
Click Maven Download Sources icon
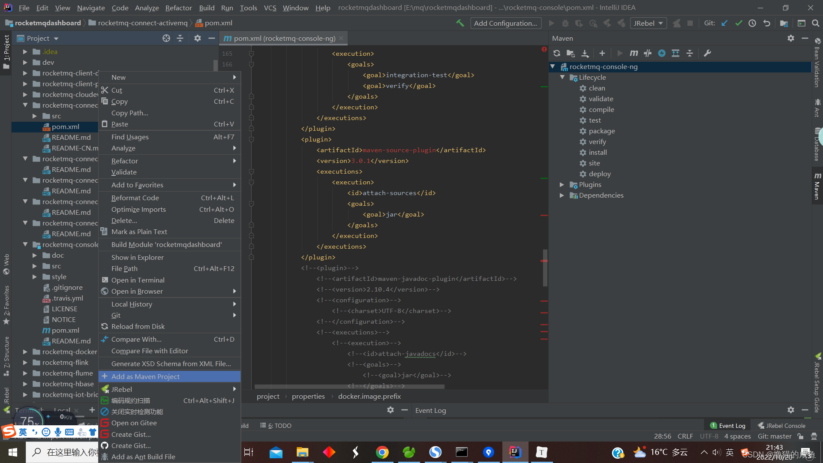coord(585,53)
